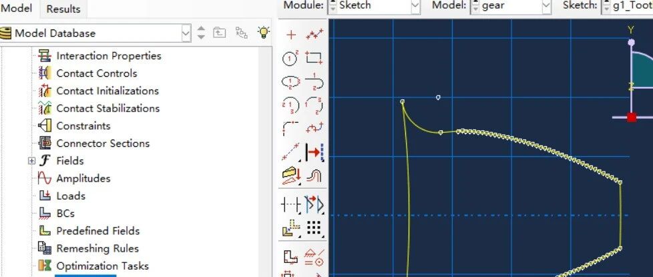
Task: Select the Create Ellipse tool
Action: [290, 82]
